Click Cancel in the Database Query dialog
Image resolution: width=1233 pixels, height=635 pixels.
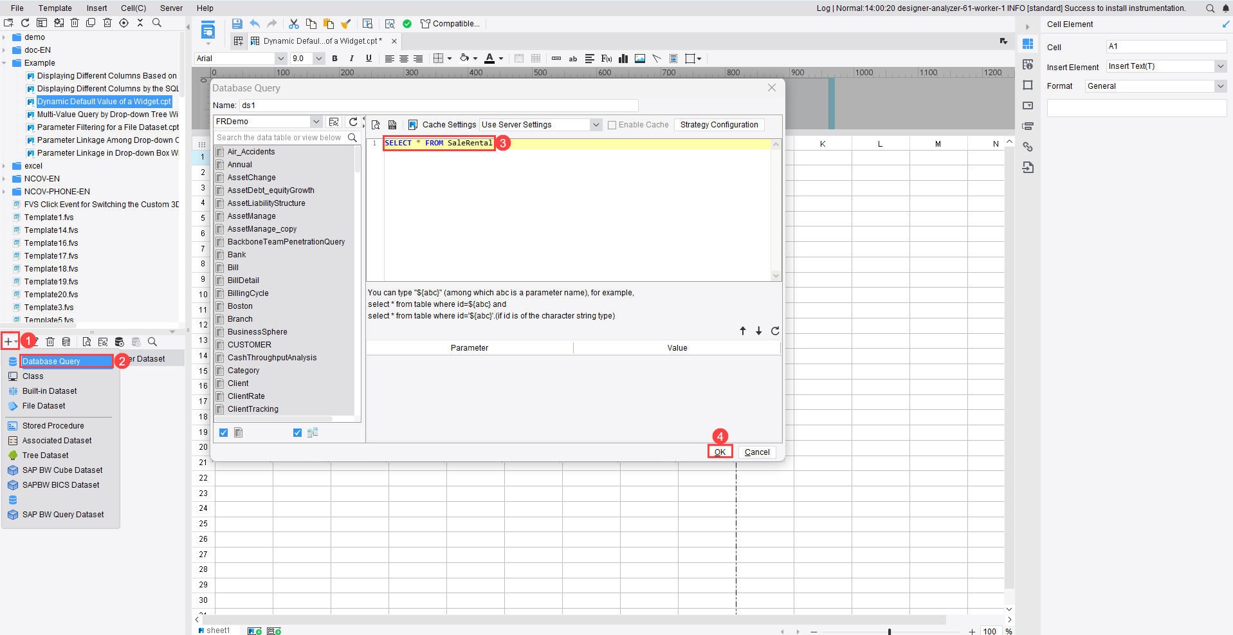tap(757, 452)
